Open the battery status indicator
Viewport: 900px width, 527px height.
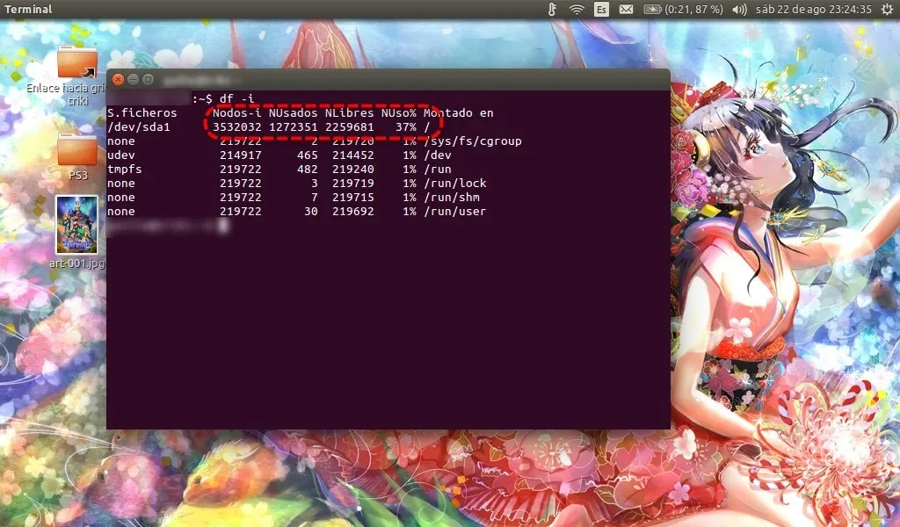[x=683, y=10]
